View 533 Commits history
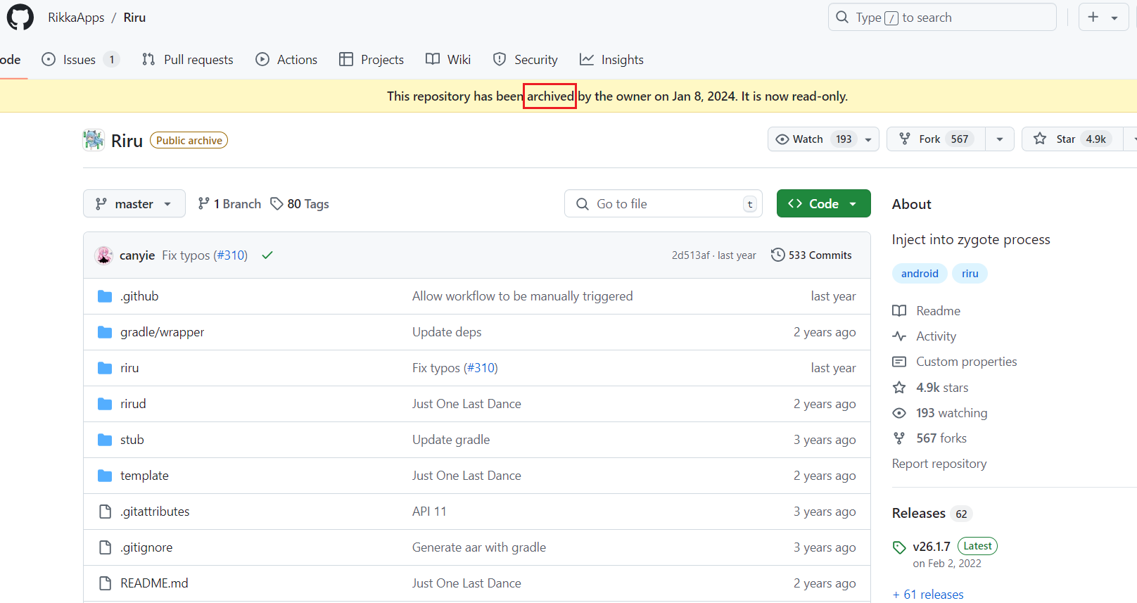 pos(811,255)
